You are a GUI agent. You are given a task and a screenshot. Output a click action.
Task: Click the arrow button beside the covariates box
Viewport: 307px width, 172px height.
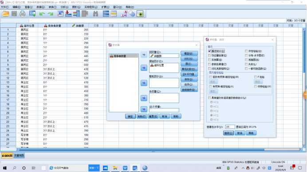click(x=144, y=98)
